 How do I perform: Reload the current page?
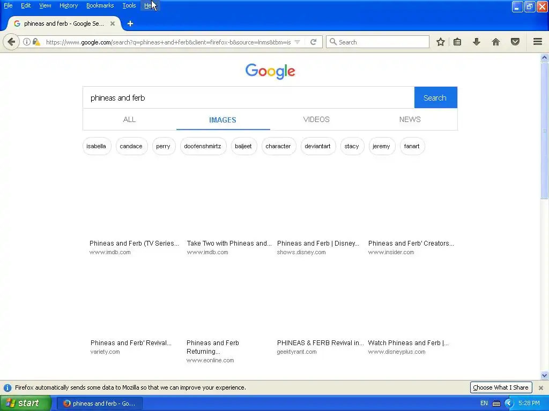(313, 42)
